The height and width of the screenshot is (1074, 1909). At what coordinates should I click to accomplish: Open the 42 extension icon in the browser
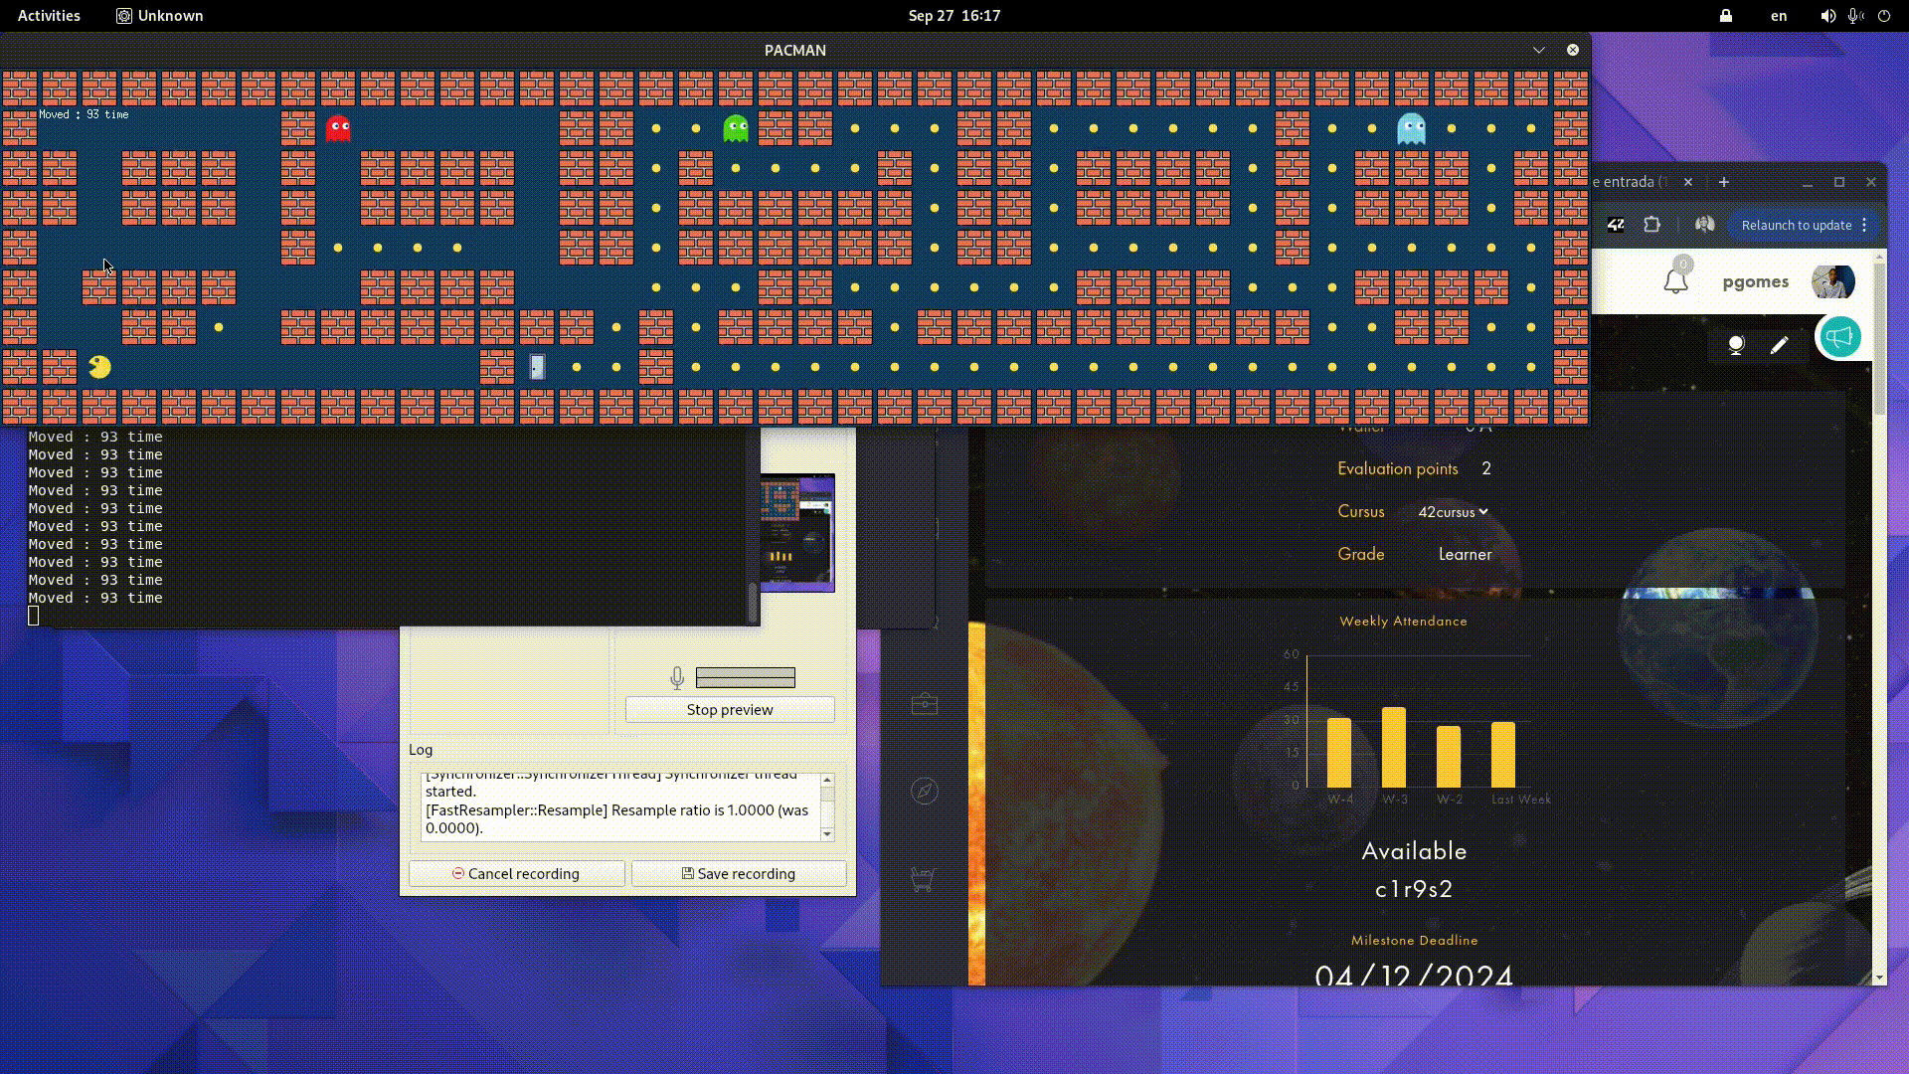tap(1616, 225)
